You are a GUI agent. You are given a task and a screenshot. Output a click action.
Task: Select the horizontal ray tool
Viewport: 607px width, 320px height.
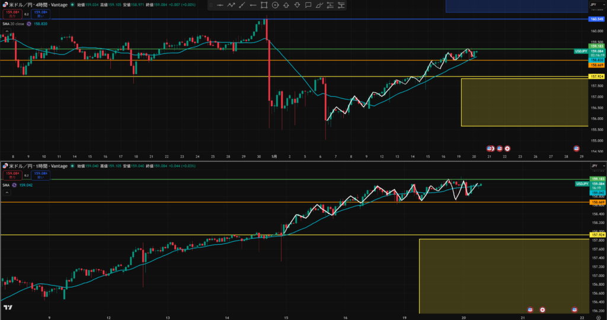(253, 5)
